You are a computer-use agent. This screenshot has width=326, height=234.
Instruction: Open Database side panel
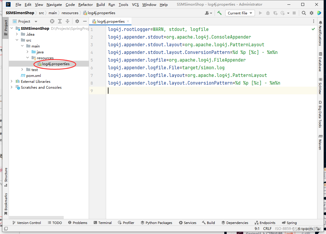pos(320,62)
